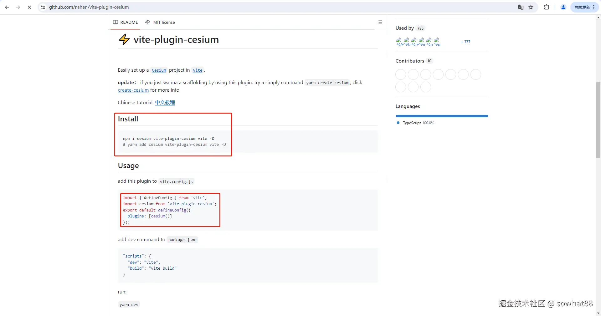Viewport: 601px width, 316px height.
Task: Bookmark this page with the star
Action: coord(531,7)
